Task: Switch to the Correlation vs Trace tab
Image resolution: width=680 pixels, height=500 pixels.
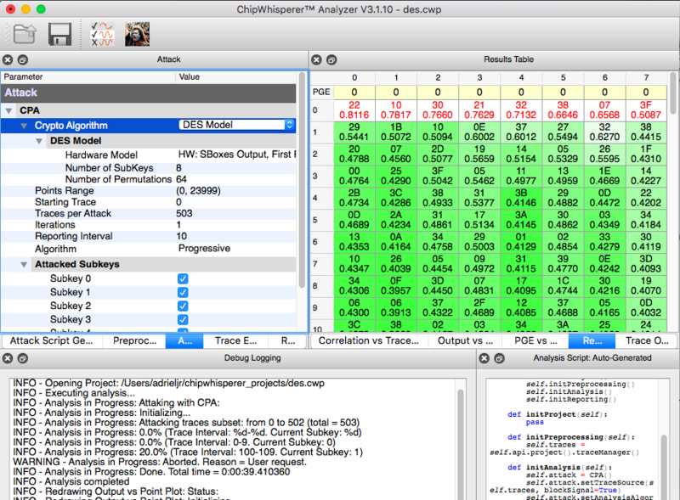Action: tap(367, 340)
